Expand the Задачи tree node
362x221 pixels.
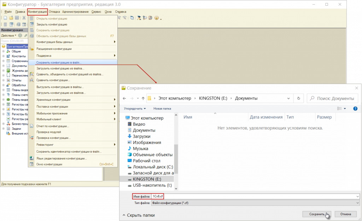point(4,129)
